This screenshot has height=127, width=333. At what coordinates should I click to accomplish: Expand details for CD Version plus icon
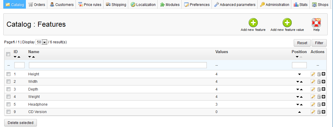click(323, 112)
